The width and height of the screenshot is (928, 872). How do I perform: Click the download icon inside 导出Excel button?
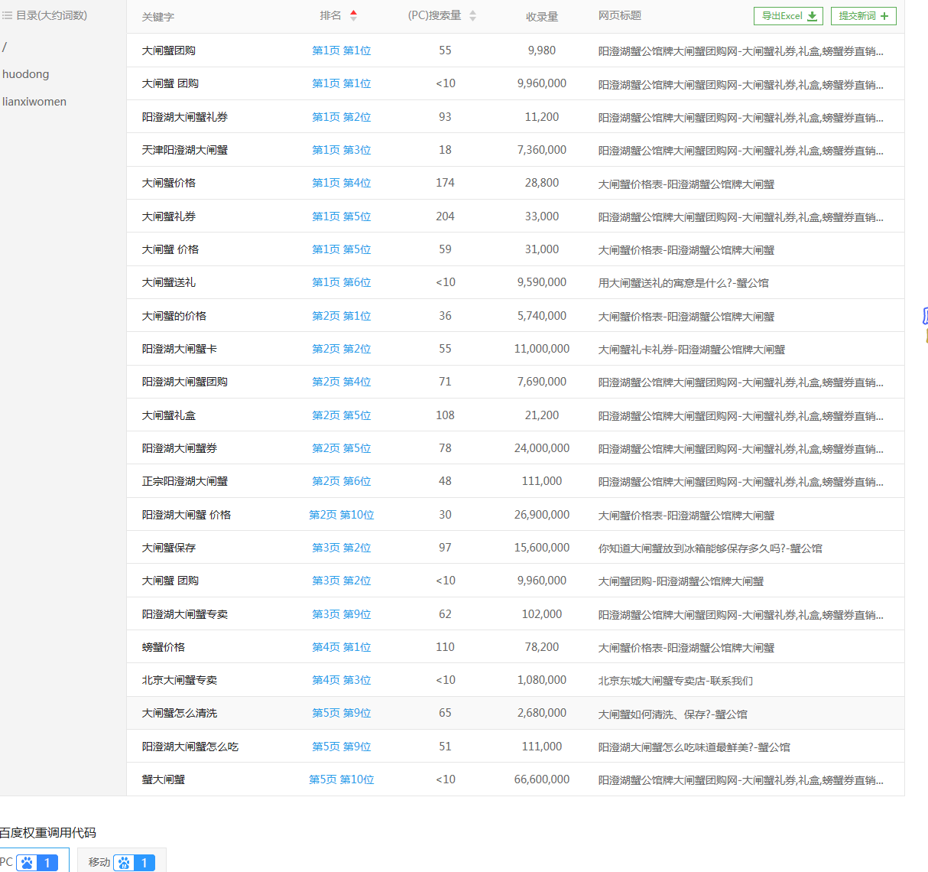tap(813, 15)
